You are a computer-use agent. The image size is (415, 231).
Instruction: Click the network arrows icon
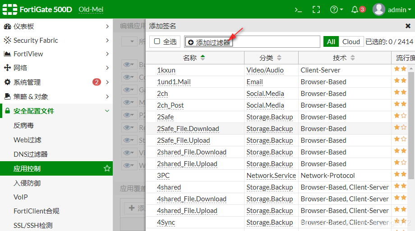pos(7,68)
